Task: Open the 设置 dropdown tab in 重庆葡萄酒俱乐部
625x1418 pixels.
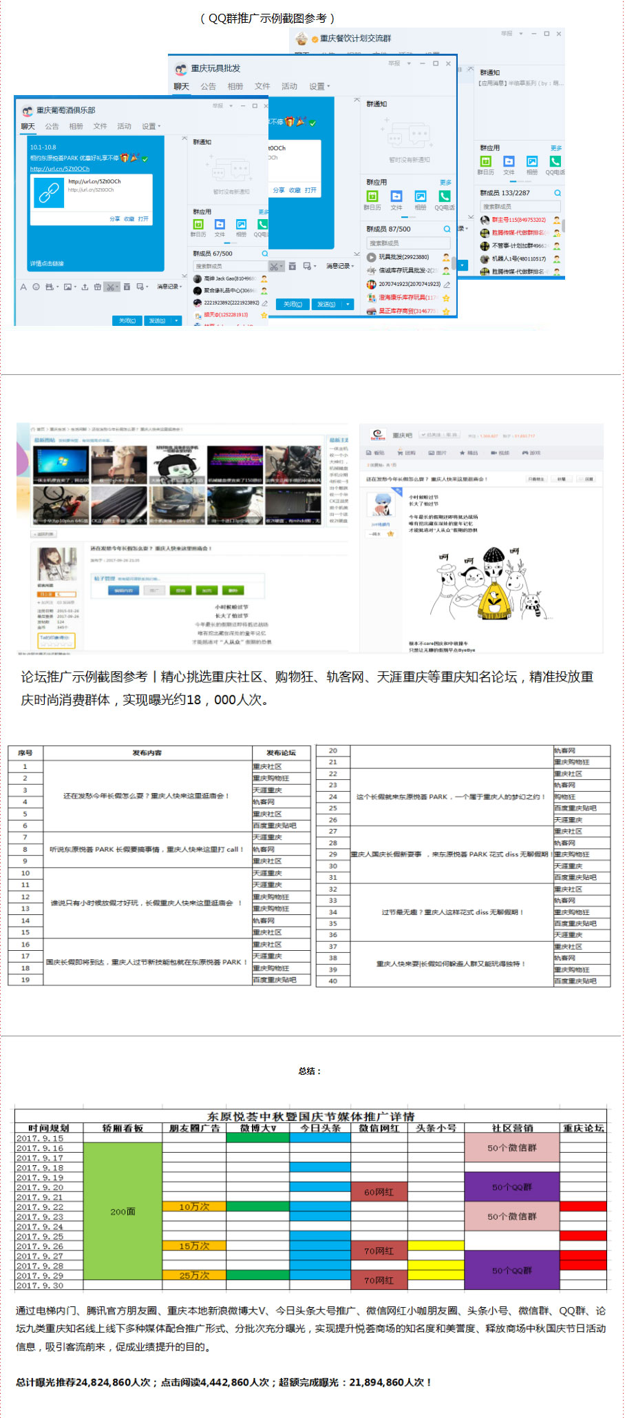Action: [151, 126]
